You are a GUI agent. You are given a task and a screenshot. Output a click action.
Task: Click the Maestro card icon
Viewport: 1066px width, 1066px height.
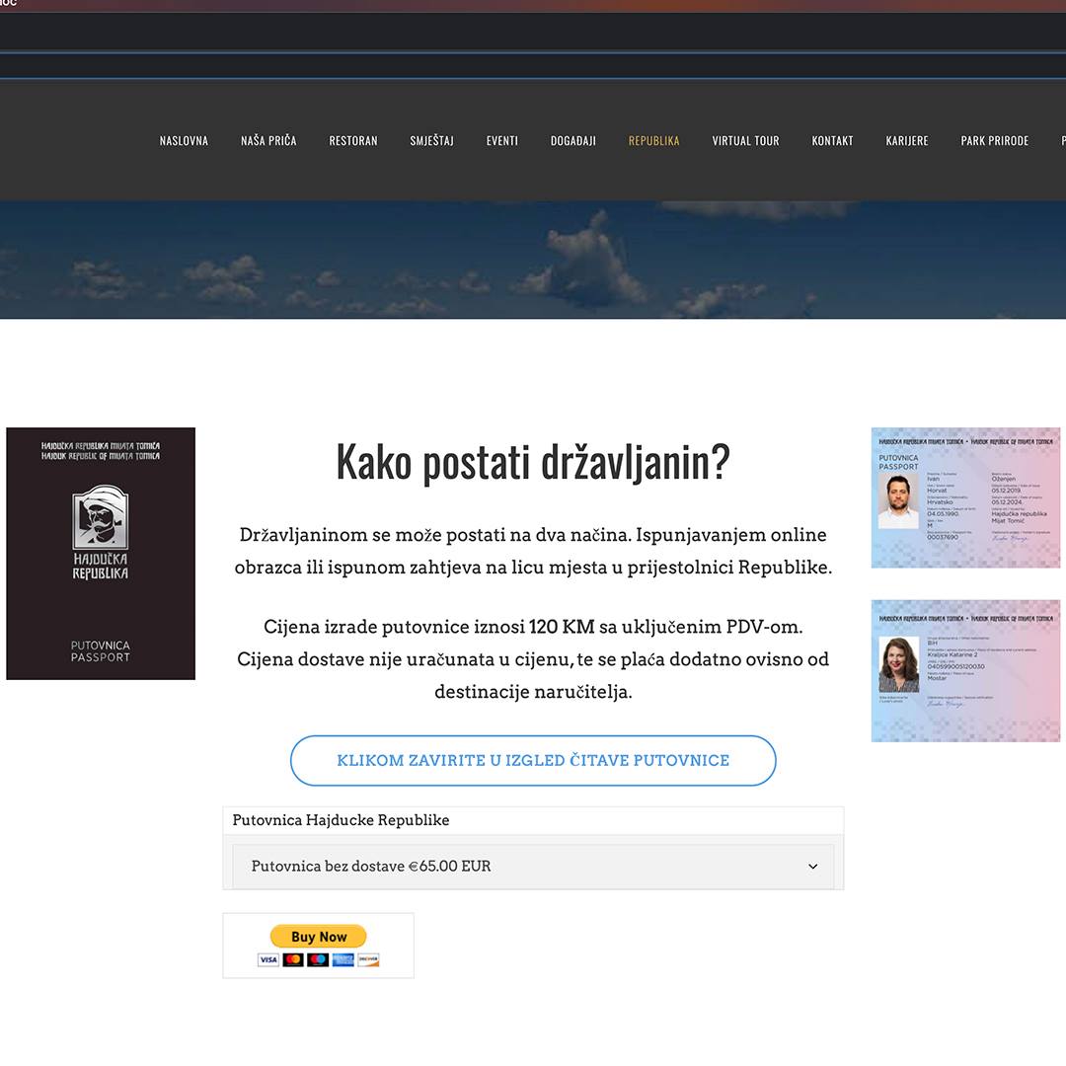(x=318, y=960)
